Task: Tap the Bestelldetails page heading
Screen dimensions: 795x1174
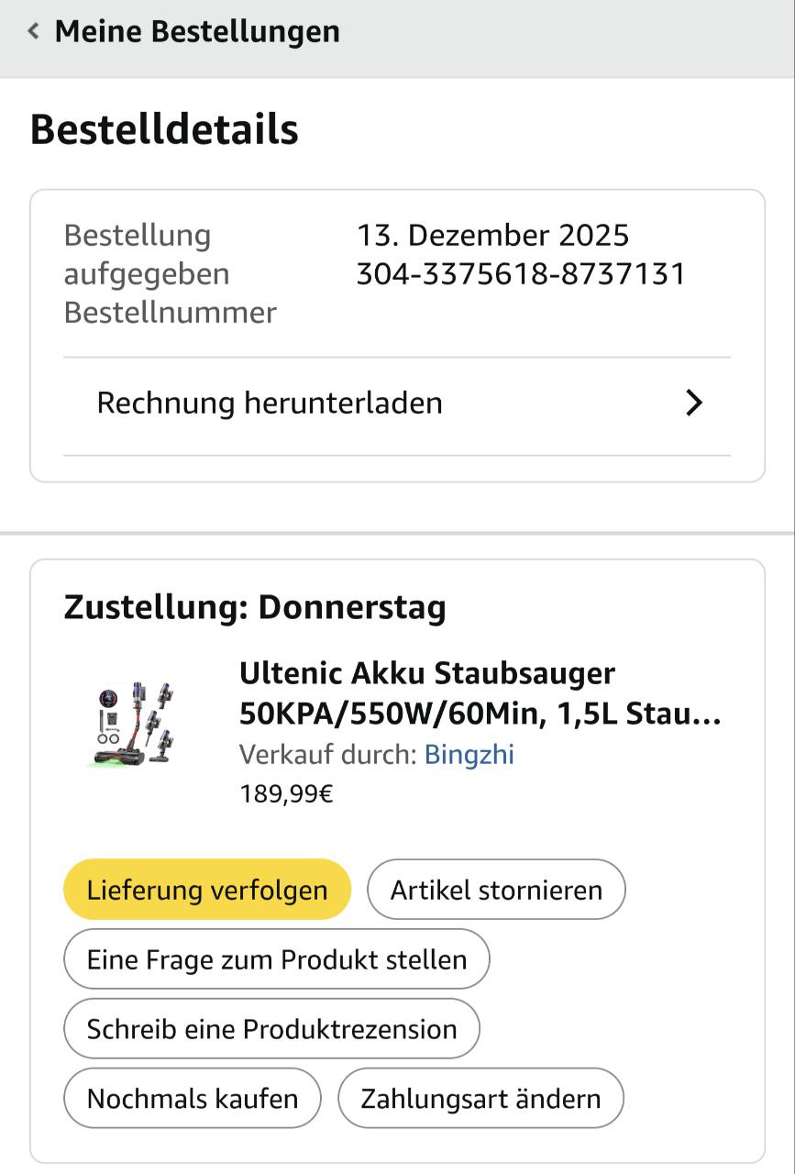Action: [164, 129]
